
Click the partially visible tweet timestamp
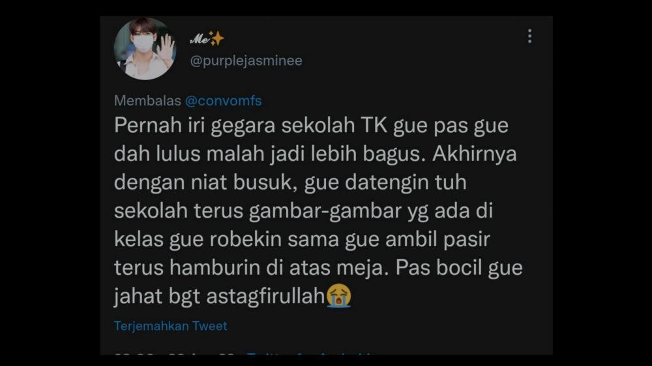[175, 354]
